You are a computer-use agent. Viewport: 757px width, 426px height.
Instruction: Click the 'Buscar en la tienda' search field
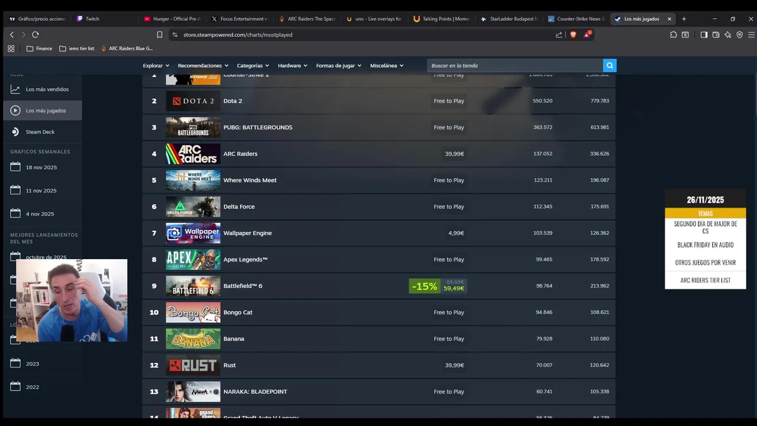click(515, 66)
